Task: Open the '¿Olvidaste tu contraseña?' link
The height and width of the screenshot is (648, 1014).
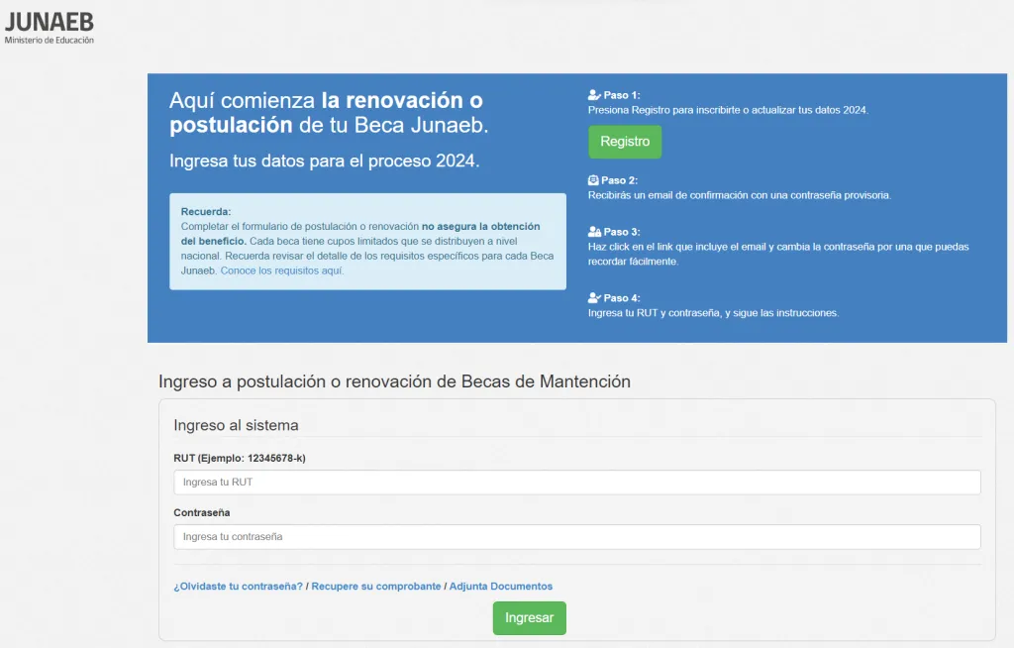Action: click(238, 587)
